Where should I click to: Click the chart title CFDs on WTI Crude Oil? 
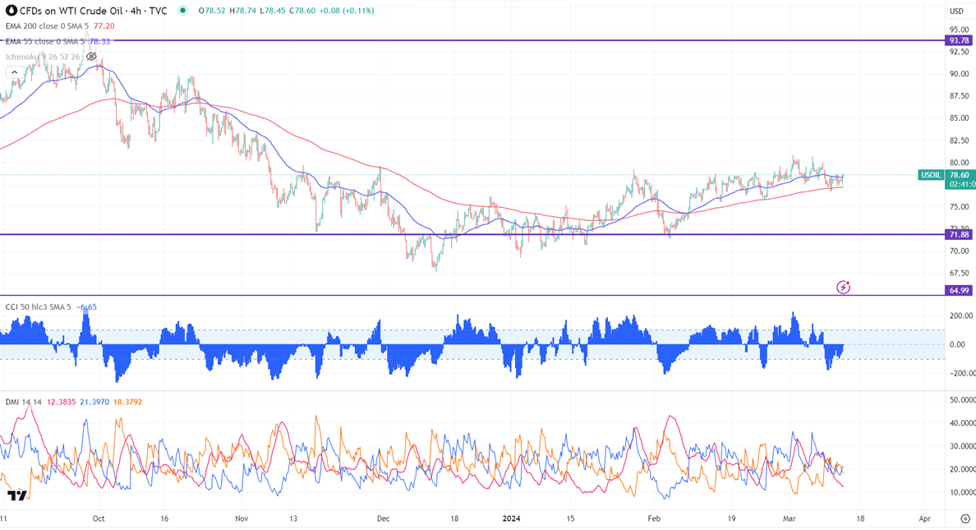[x=94, y=11]
